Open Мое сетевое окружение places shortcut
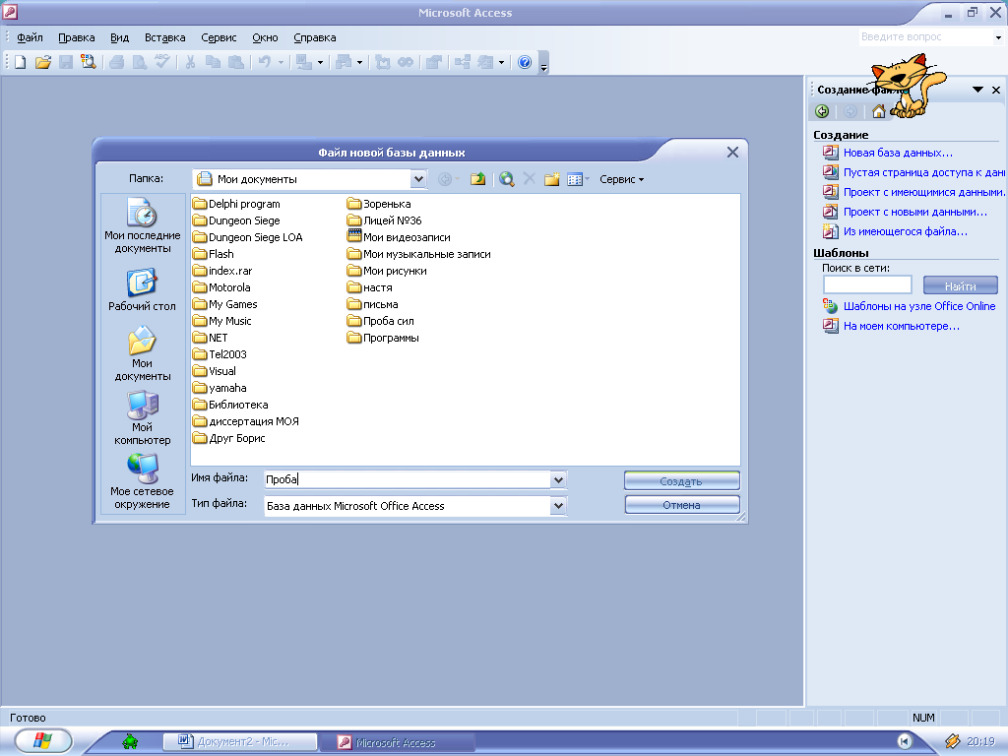 [x=142, y=481]
